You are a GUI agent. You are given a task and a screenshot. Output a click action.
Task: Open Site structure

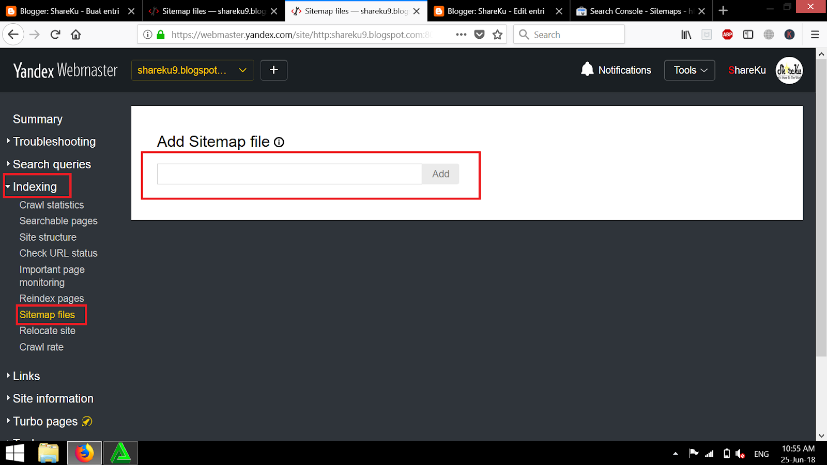point(48,237)
